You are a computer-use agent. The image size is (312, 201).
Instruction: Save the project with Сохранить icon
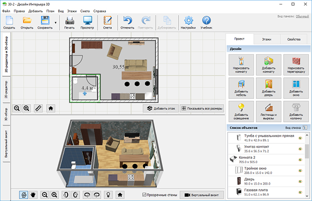(45, 23)
